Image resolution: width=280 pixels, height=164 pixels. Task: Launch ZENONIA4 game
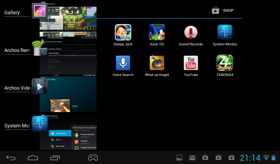(225, 63)
